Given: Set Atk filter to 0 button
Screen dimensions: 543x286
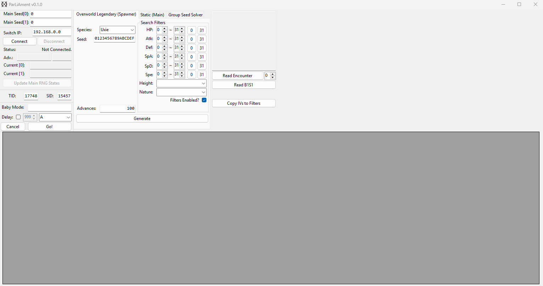Looking at the screenshot, I should click(192, 39).
